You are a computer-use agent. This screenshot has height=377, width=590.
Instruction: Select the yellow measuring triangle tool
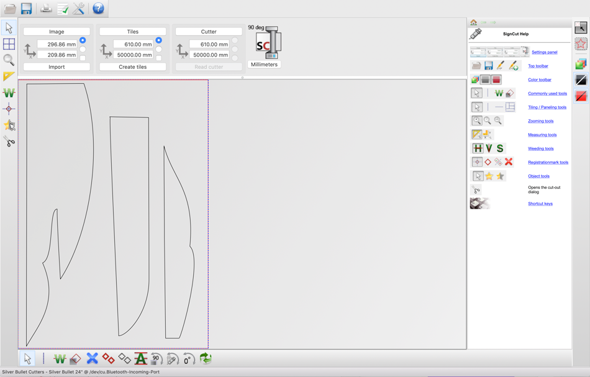pyautogui.click(x=9, y=76)
